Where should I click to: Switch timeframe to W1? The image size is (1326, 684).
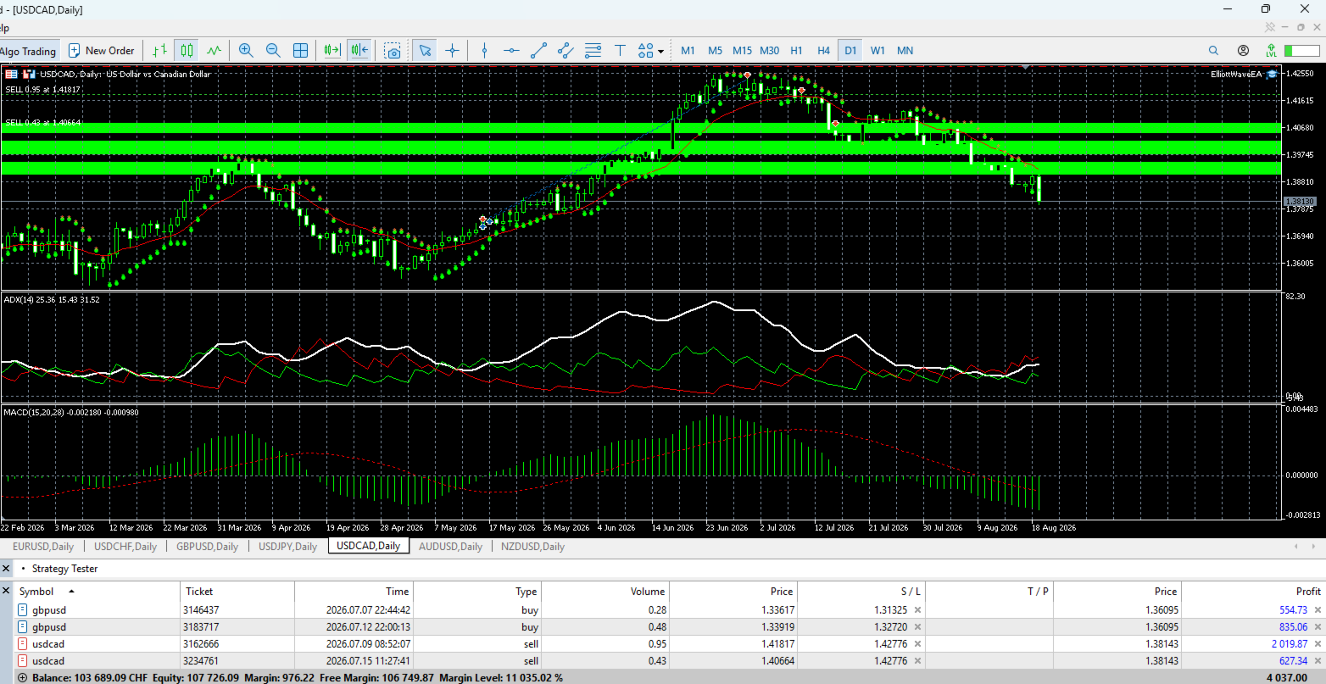877,51
